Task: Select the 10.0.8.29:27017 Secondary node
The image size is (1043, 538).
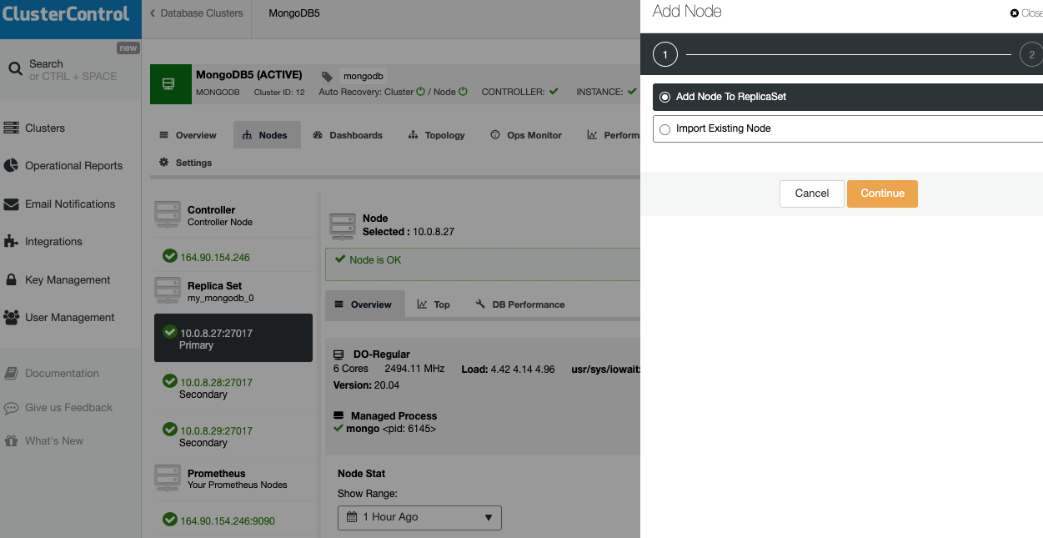Action: [x=233, y=436]
